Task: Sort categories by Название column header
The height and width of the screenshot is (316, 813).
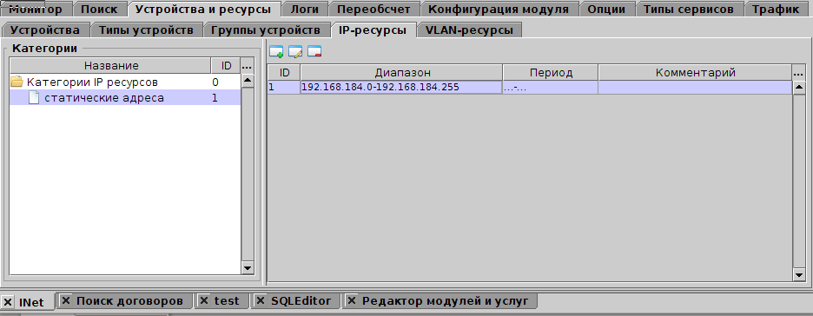Action: [111, 66]
